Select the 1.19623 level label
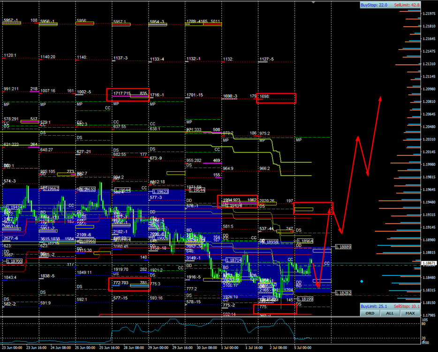Image resolution: width=438 pixels, height=352 pixels. [161, 191]
